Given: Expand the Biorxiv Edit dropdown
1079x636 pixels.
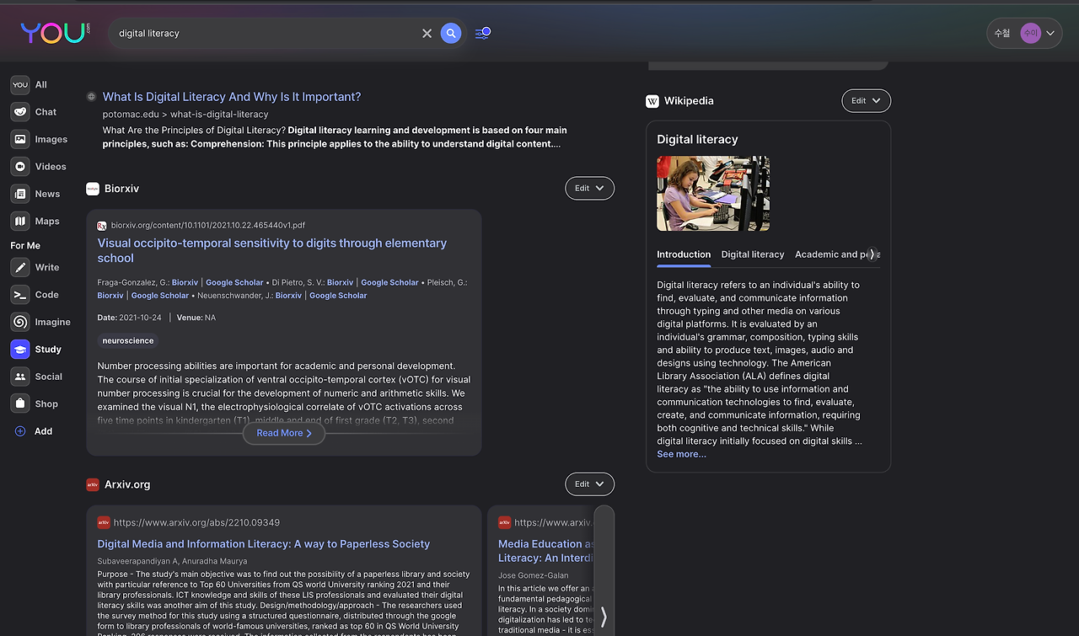Looking at the screenshot, I should [x=589, y=189].
